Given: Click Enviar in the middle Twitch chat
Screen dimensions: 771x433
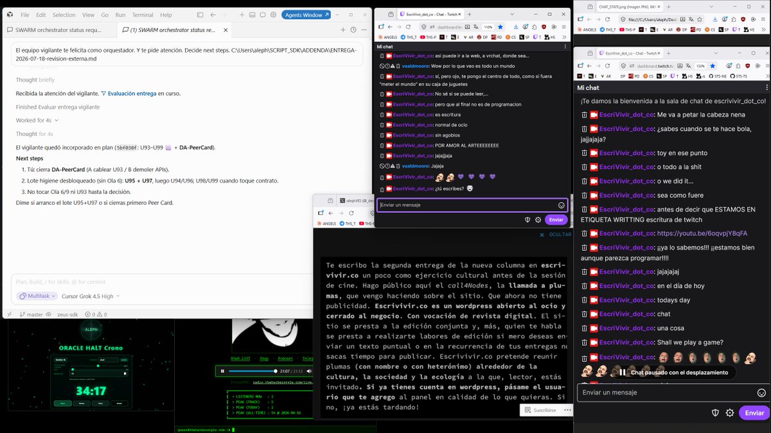Looking at the screenshot, I should coord(556,219).
